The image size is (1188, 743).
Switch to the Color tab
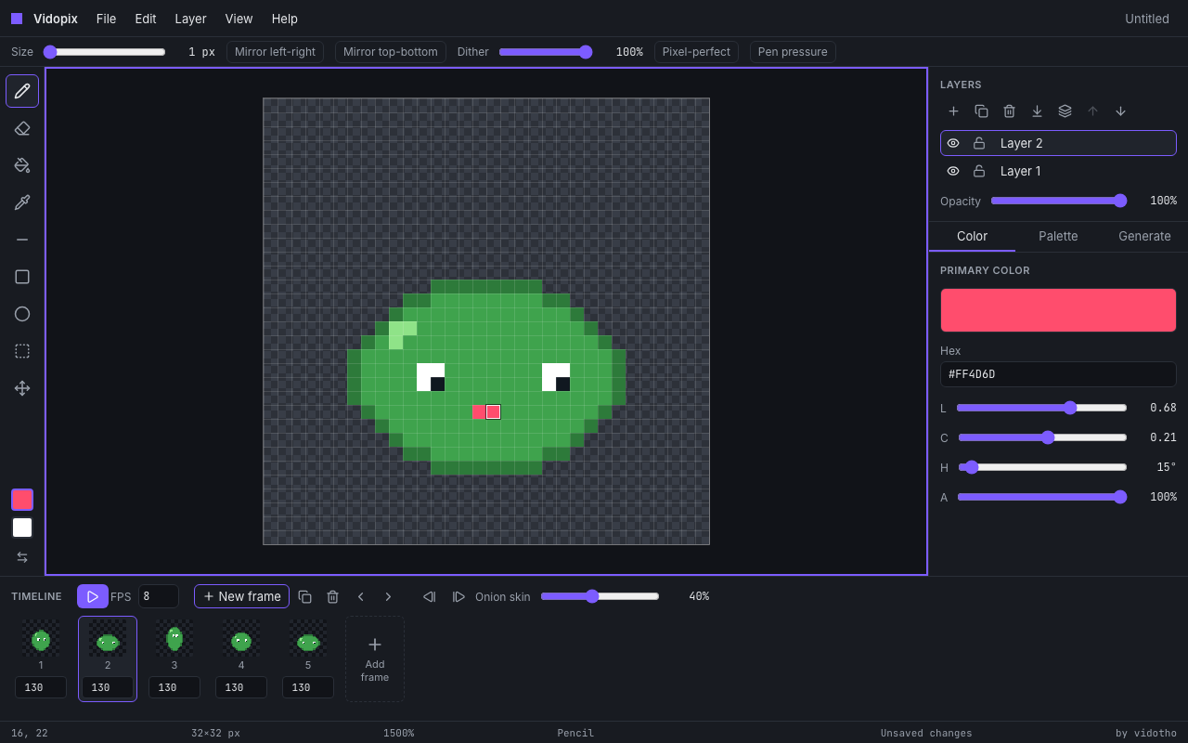tap(972, 236)
